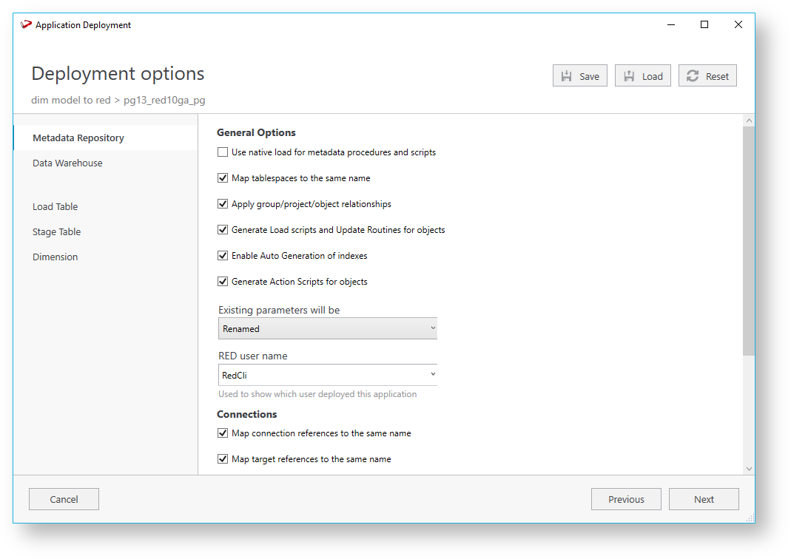Click the Load upload icon
Image resolution: width=791 pixels, height=559 pixels.
[629, 76]
